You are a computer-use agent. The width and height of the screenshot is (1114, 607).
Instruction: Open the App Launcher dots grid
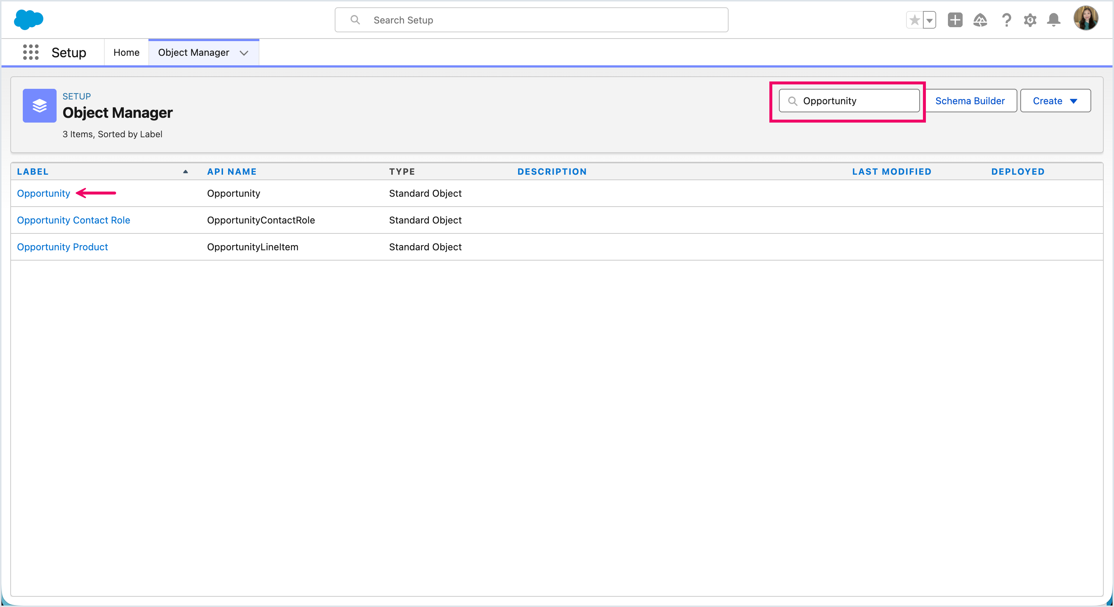click(31, 52)
